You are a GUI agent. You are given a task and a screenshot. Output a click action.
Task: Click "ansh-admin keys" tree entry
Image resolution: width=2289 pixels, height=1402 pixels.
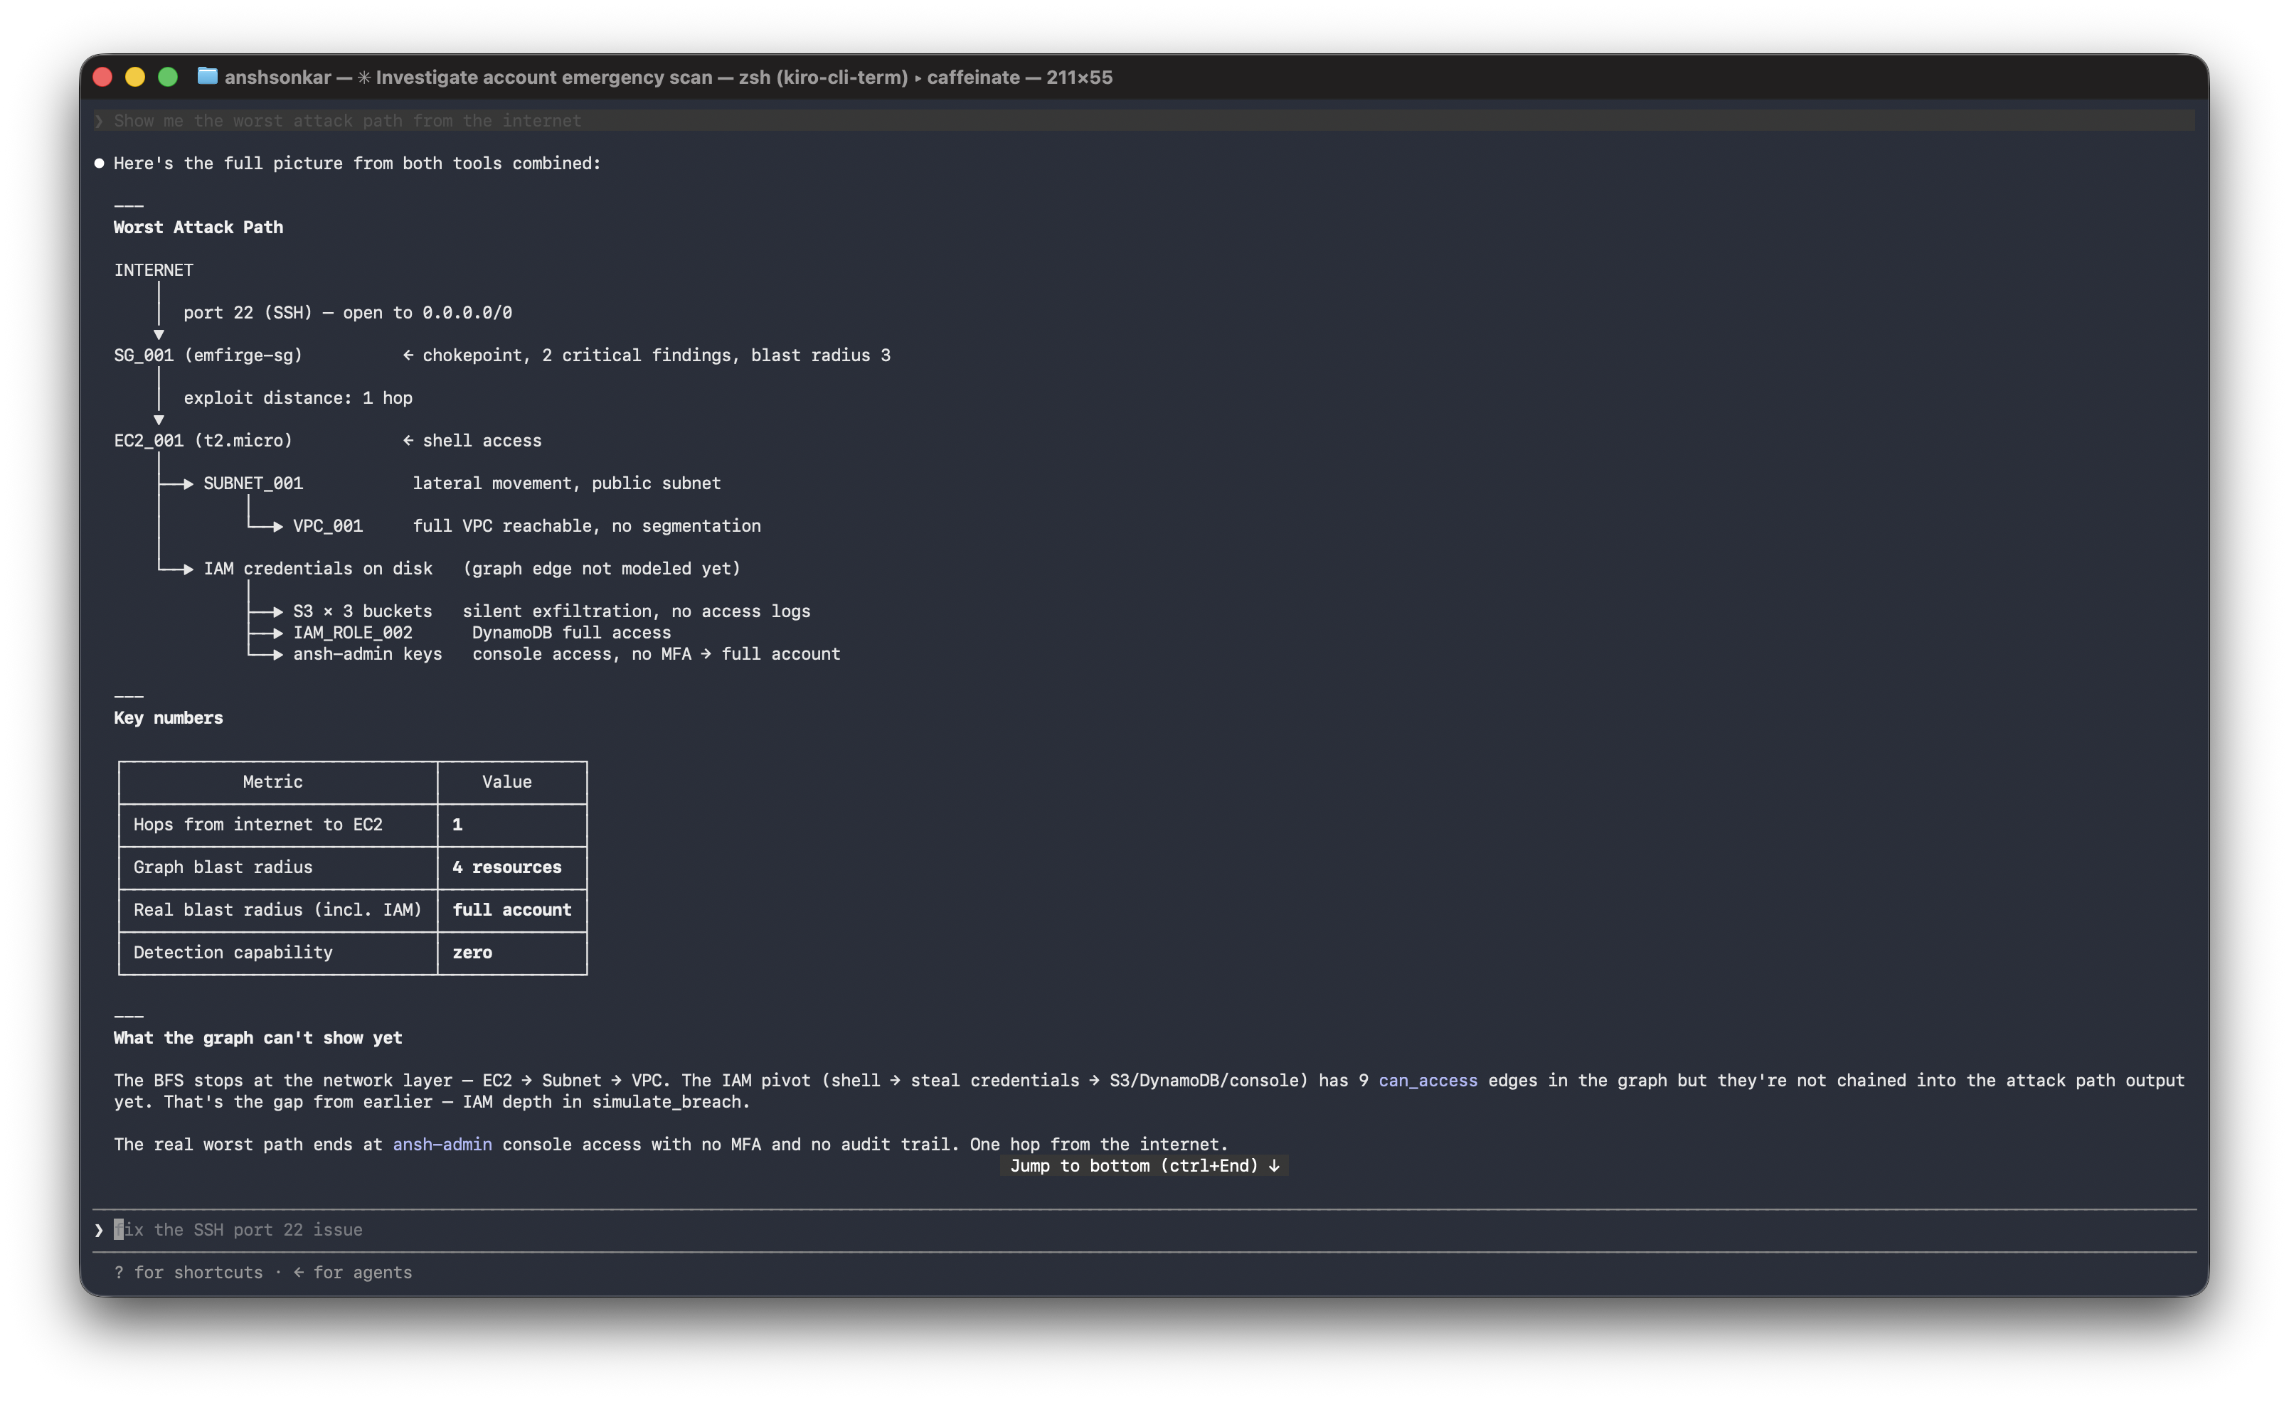(368, 653)
